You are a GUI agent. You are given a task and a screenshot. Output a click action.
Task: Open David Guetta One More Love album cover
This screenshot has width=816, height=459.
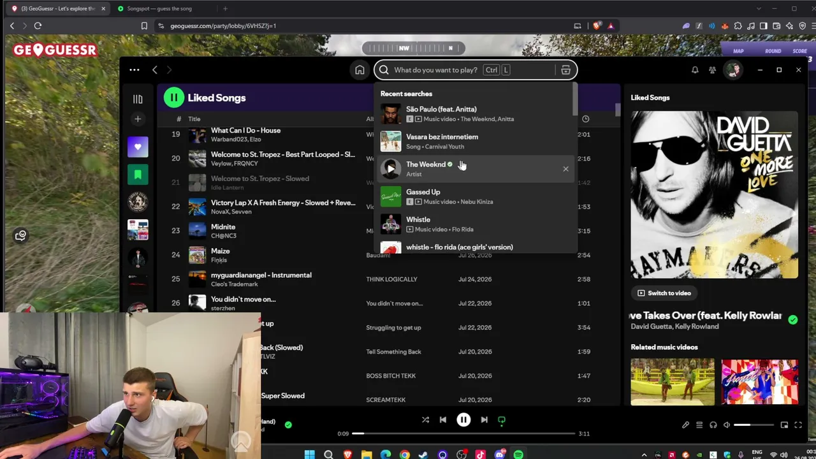[x=715, y=195]
